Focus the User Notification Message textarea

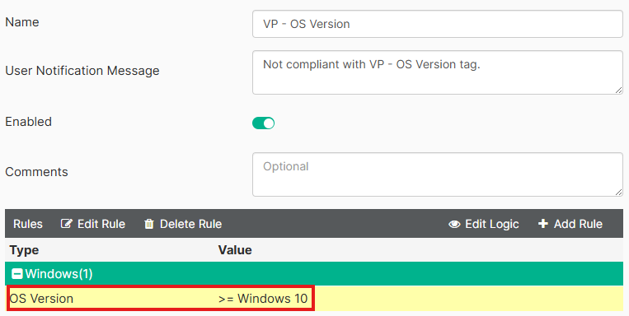pyautogui.click(x=437, y=72)
